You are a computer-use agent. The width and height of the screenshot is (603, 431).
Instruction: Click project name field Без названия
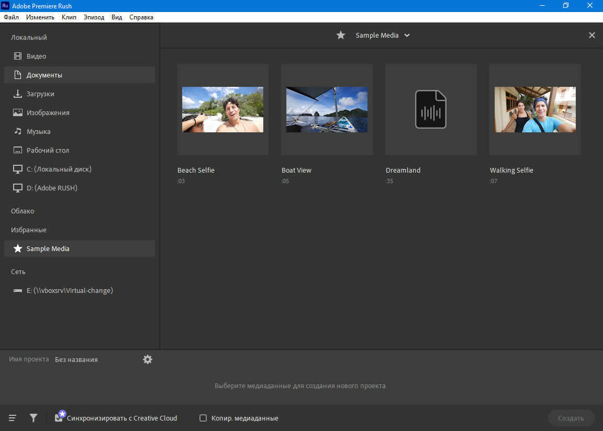pos(76,359)
